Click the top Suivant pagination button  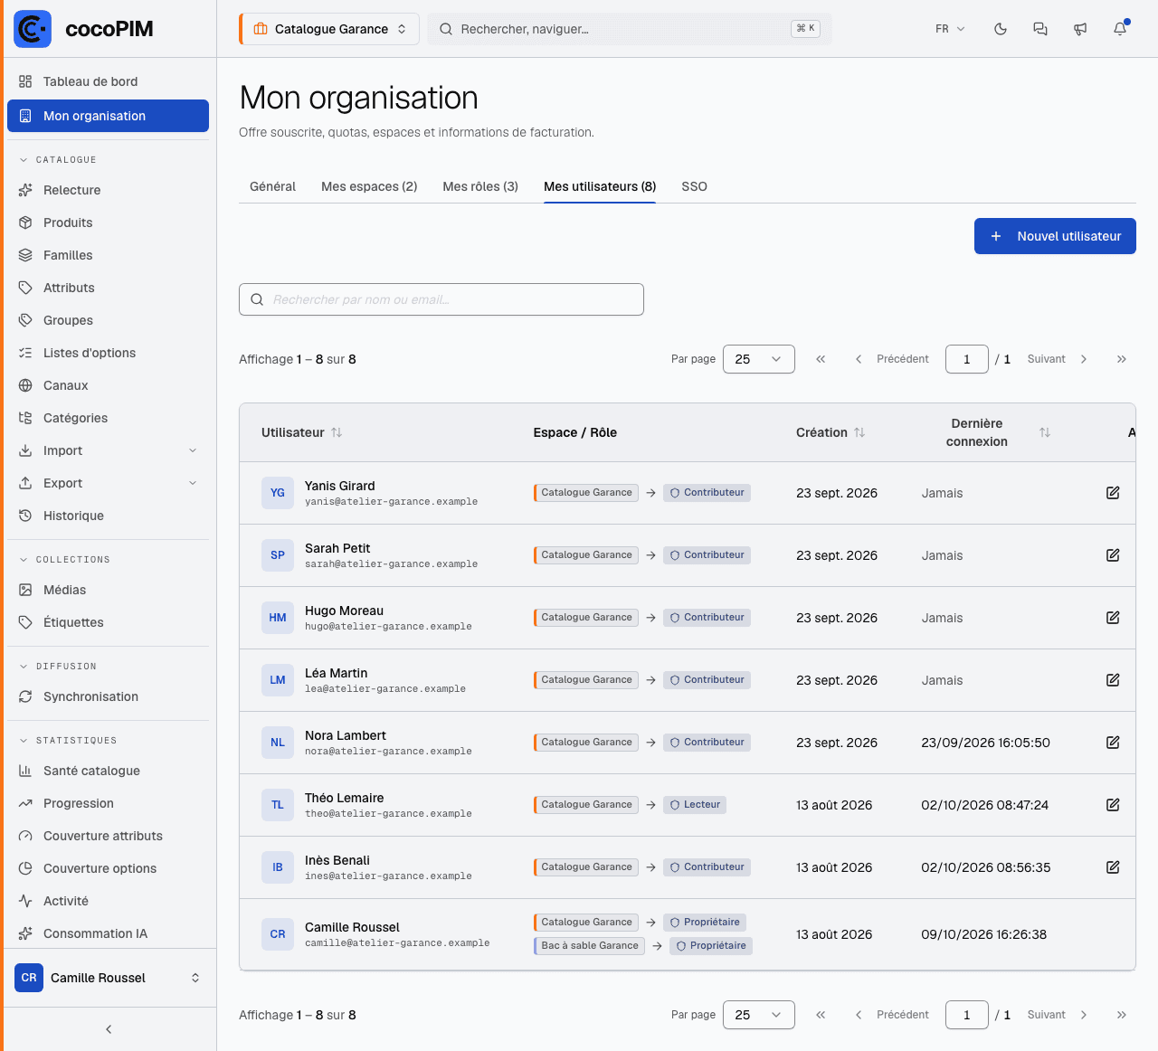(1057, 359)
